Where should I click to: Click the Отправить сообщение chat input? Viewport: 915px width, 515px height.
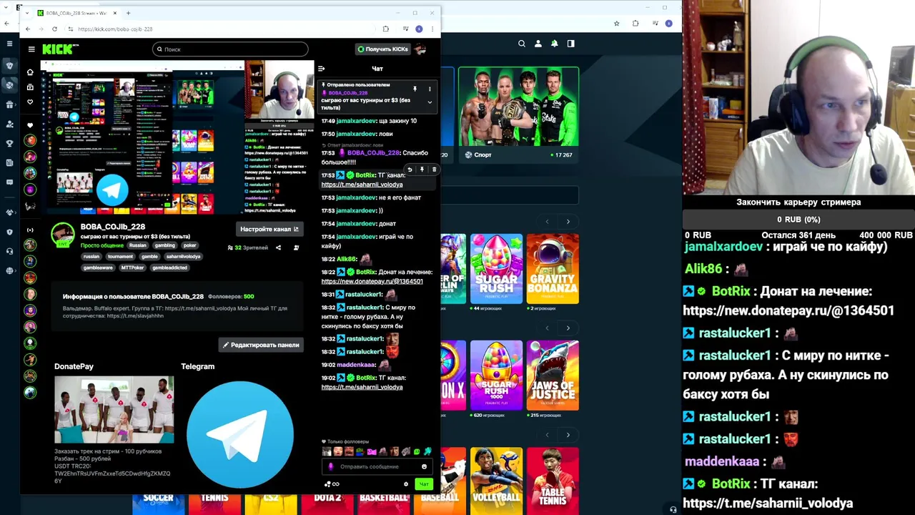coord(375,466)
